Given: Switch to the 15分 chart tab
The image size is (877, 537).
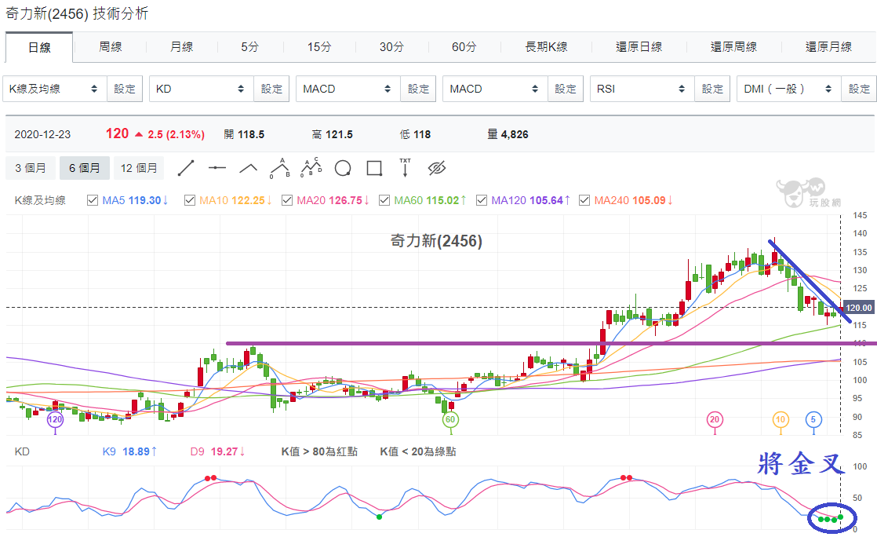Looking at the screenshot, I should pyautogui.click(x=319, y=47).
